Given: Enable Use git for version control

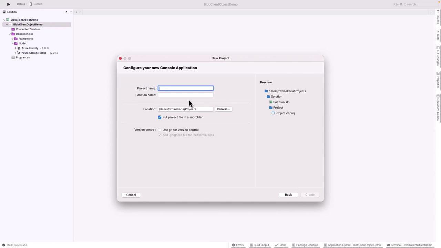Looking at the screenshot, I should [160, 130].
